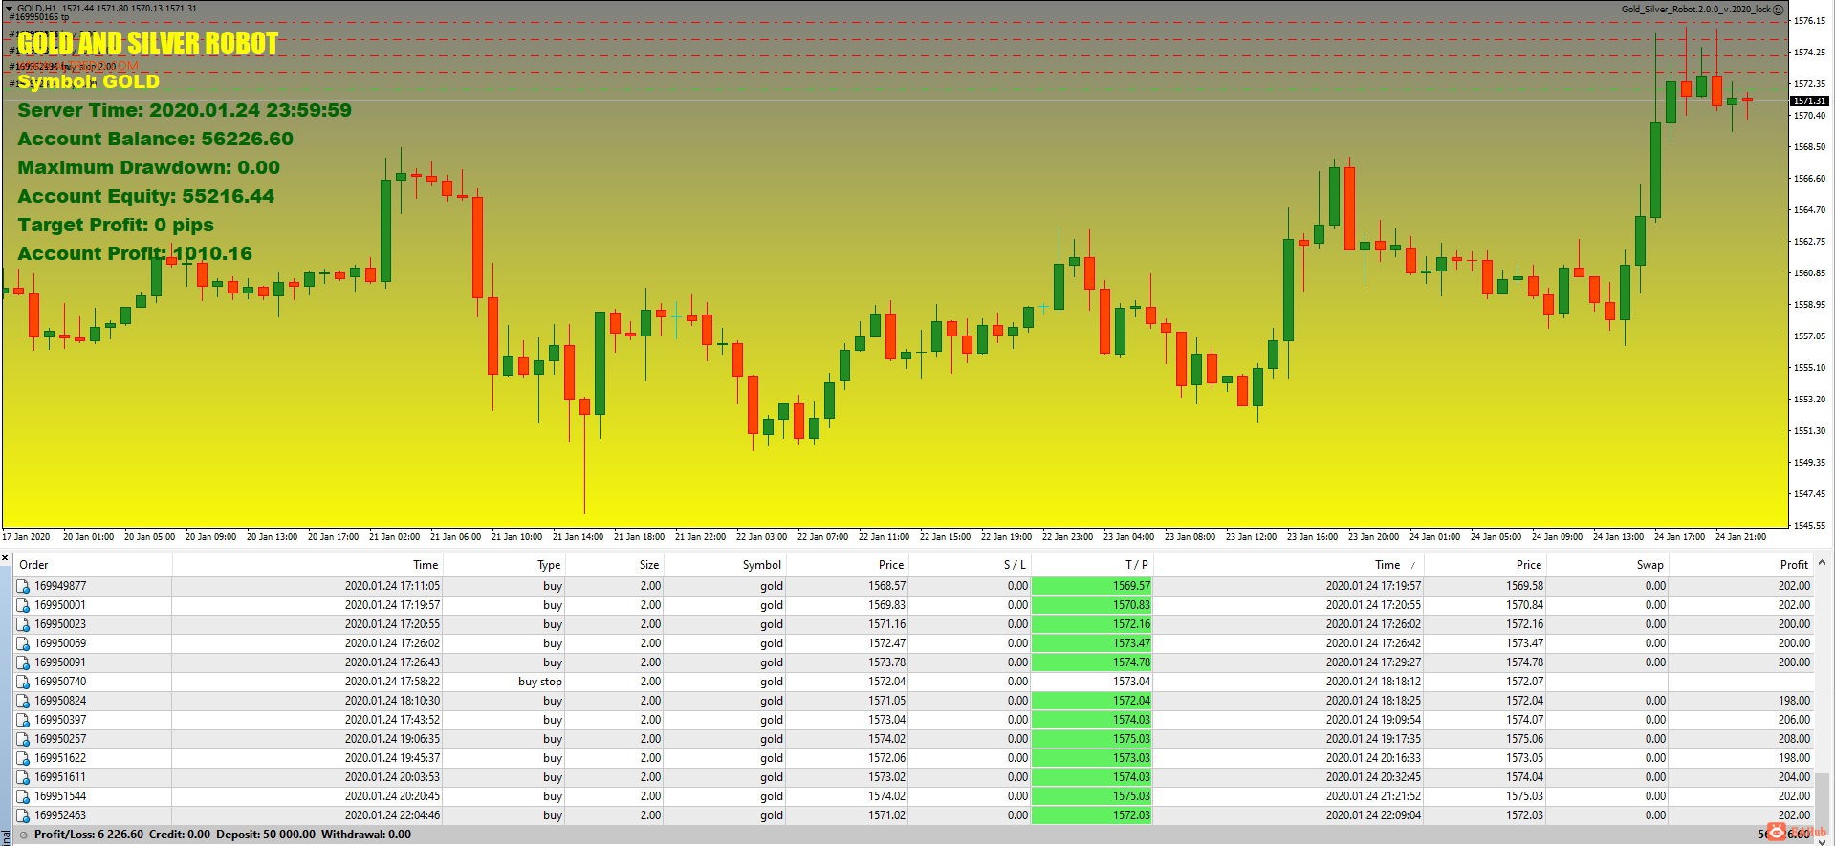Click the Gold_Silver_Robot expert advisor smiley icon
Viewport: 1835px width, 846px height.
pos(1779,10)
